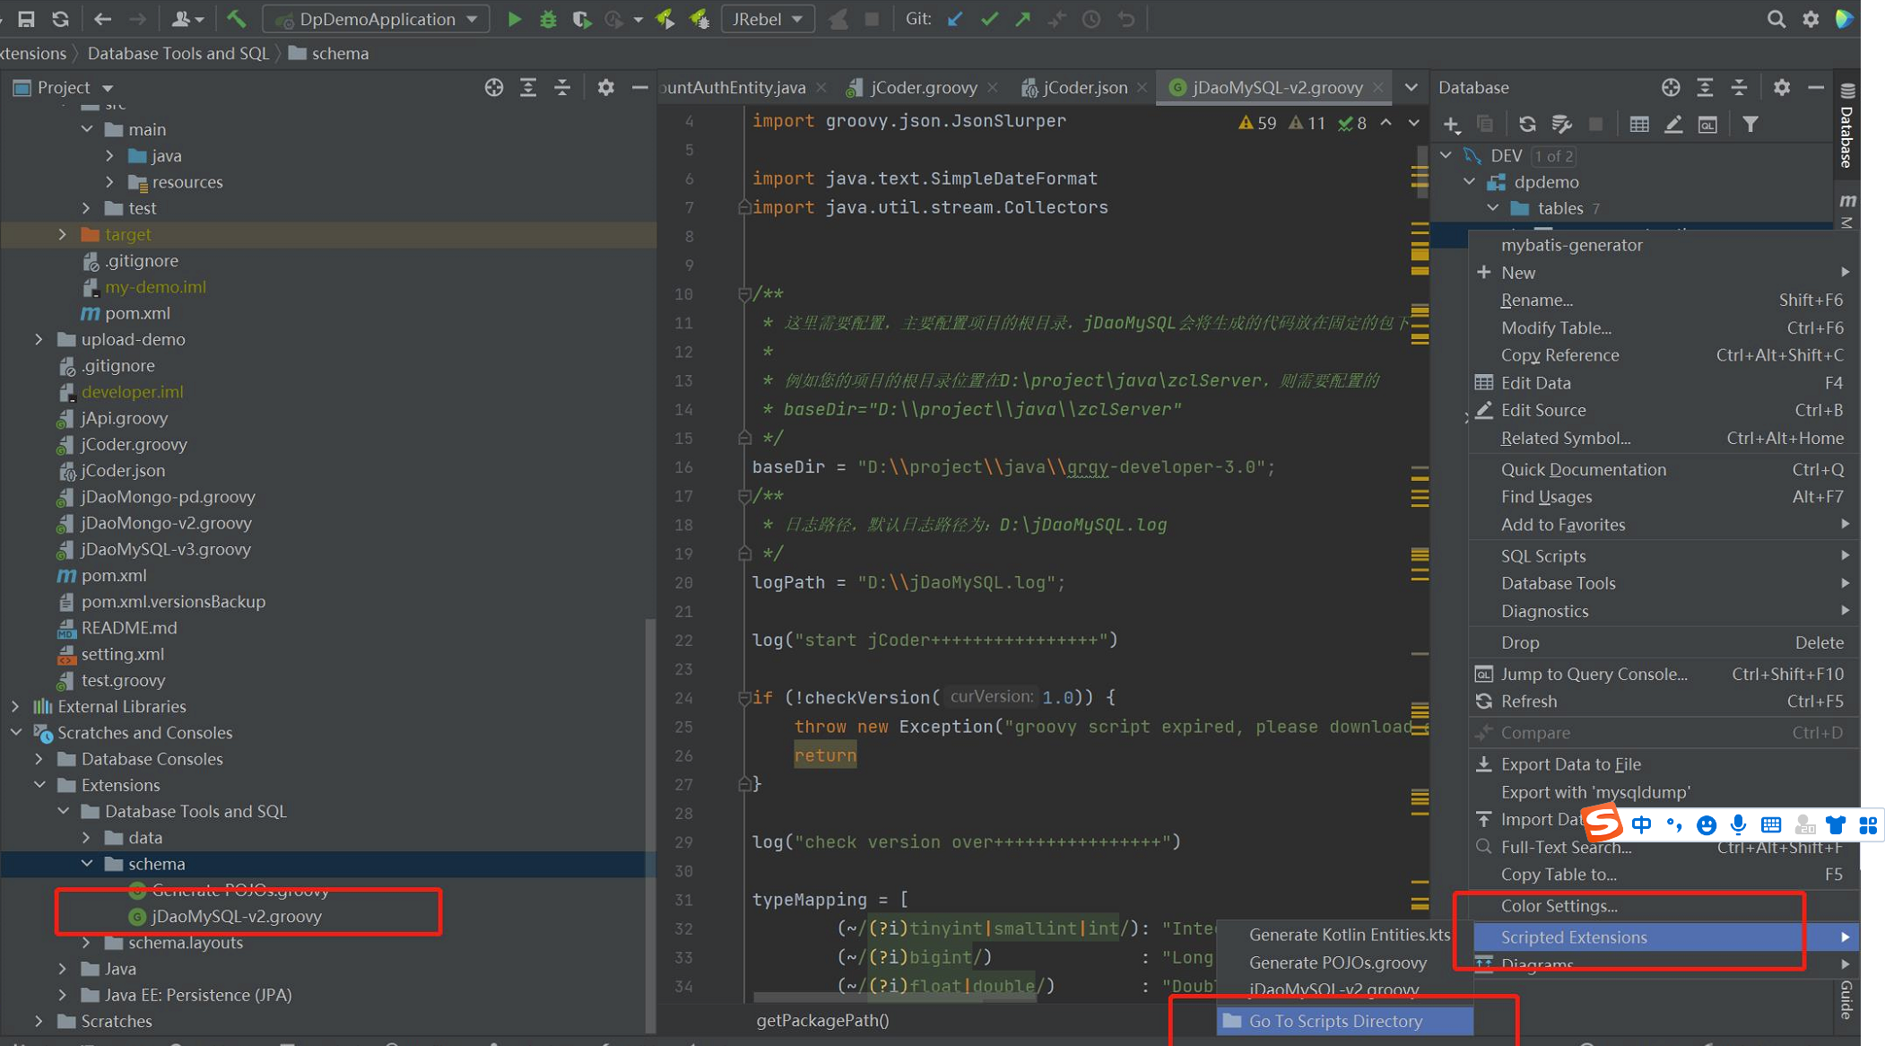Add new data source plus icon

tap(1451, 124)
